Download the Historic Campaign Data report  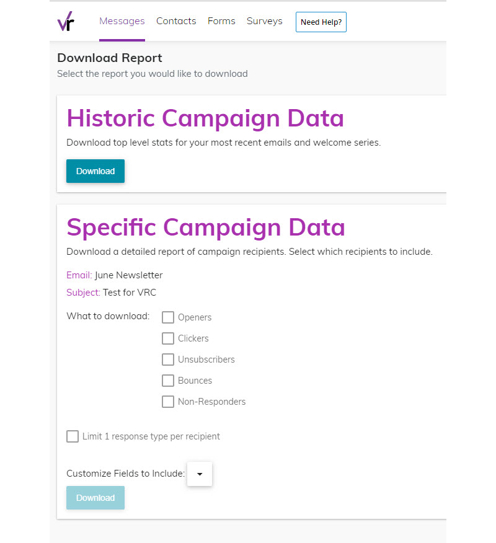click(x=95, y=171)
